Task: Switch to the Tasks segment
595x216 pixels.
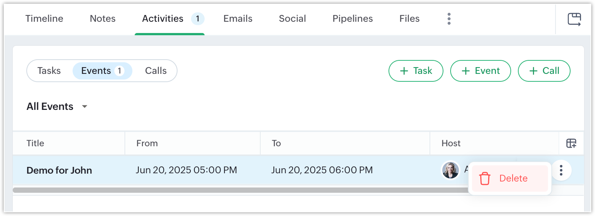Action: [49, 71]
